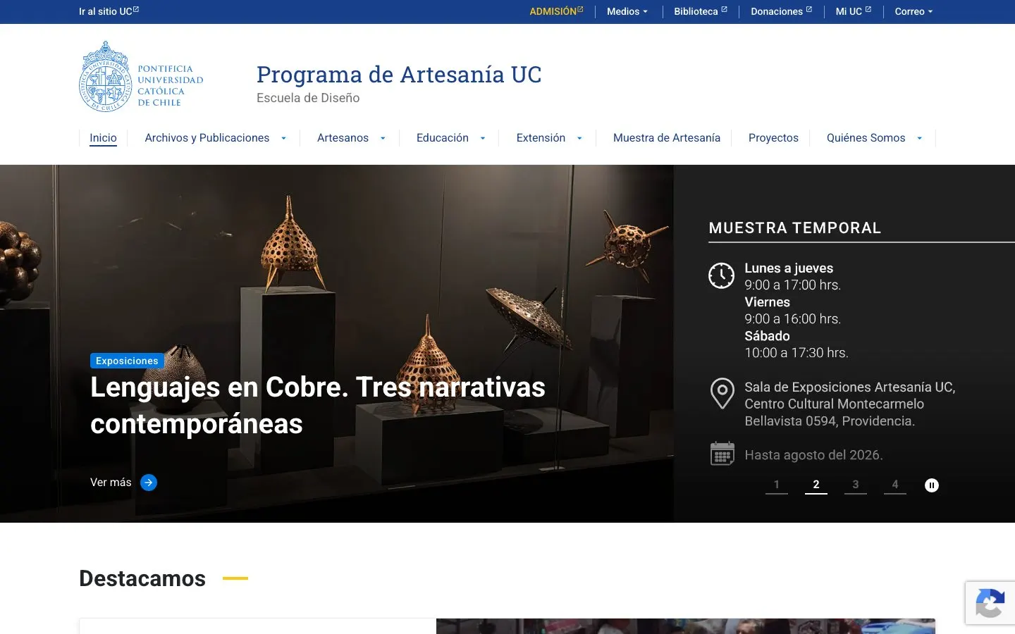
Task: Expand the Extensión menu
Action: [579, 138]
